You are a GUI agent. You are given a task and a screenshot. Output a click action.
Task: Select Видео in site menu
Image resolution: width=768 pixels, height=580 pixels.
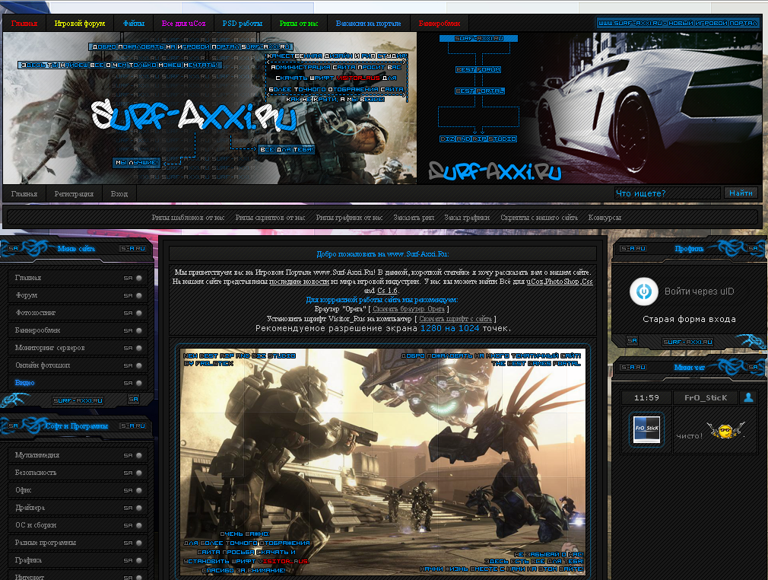coord(78,382)
